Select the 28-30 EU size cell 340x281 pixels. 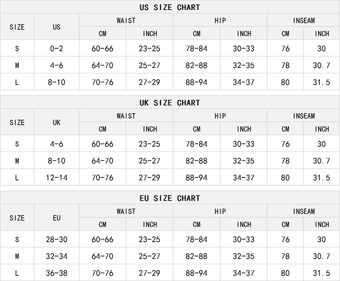pyautogui.click(x=57, y=240)
